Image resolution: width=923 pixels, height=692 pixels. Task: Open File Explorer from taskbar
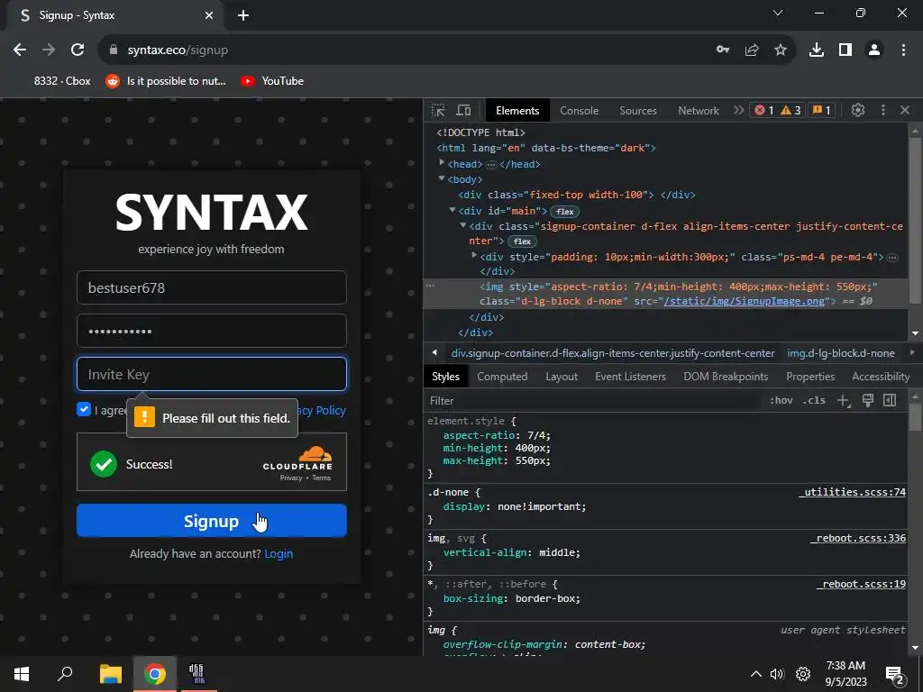[x=110, y=674]
